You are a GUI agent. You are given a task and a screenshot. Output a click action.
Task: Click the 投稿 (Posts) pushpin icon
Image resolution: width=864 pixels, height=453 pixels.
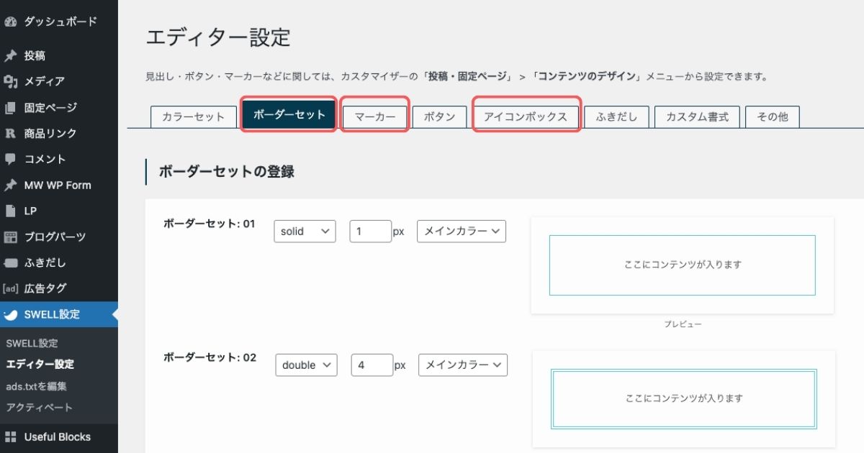[x=10, y=55]
